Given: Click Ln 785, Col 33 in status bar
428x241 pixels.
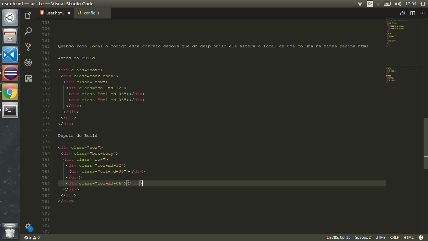Looking at the screenshot, I should (x=338, y=238).
